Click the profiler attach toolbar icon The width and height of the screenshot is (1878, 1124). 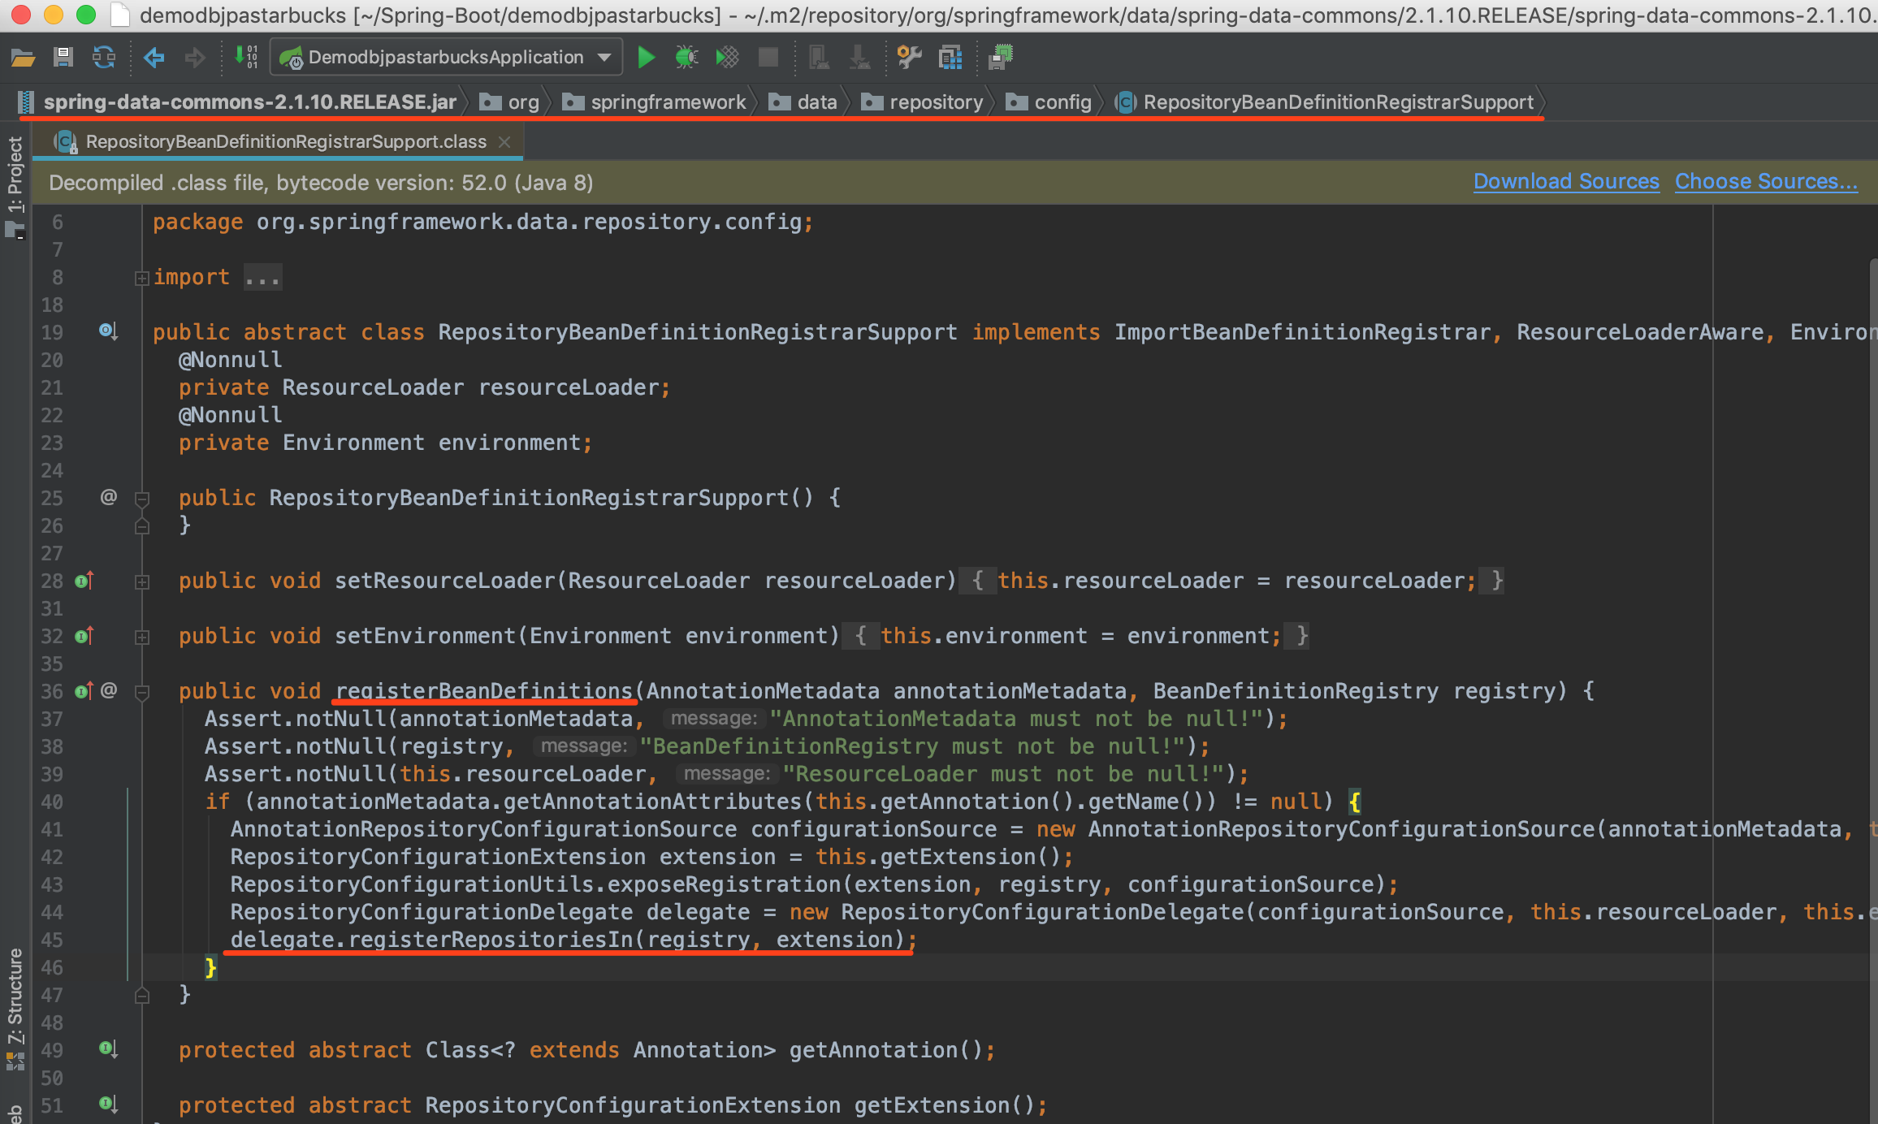coord(819,57)
